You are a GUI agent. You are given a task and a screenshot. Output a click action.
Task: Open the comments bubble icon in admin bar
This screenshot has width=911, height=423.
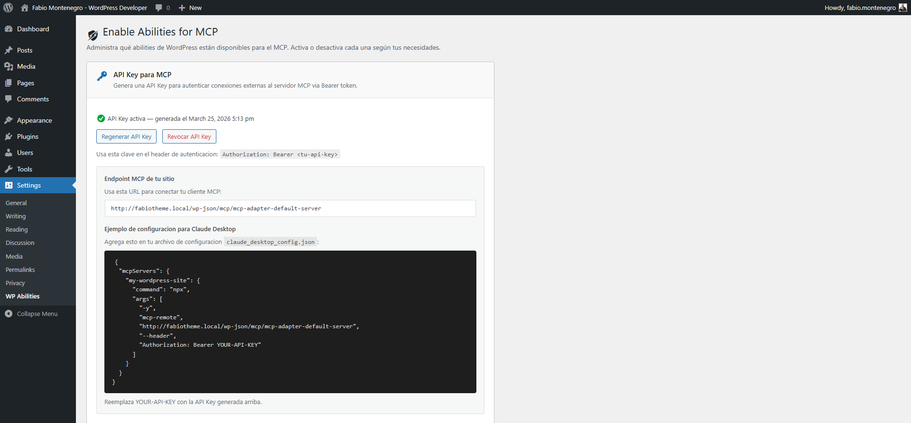(159, 8)
